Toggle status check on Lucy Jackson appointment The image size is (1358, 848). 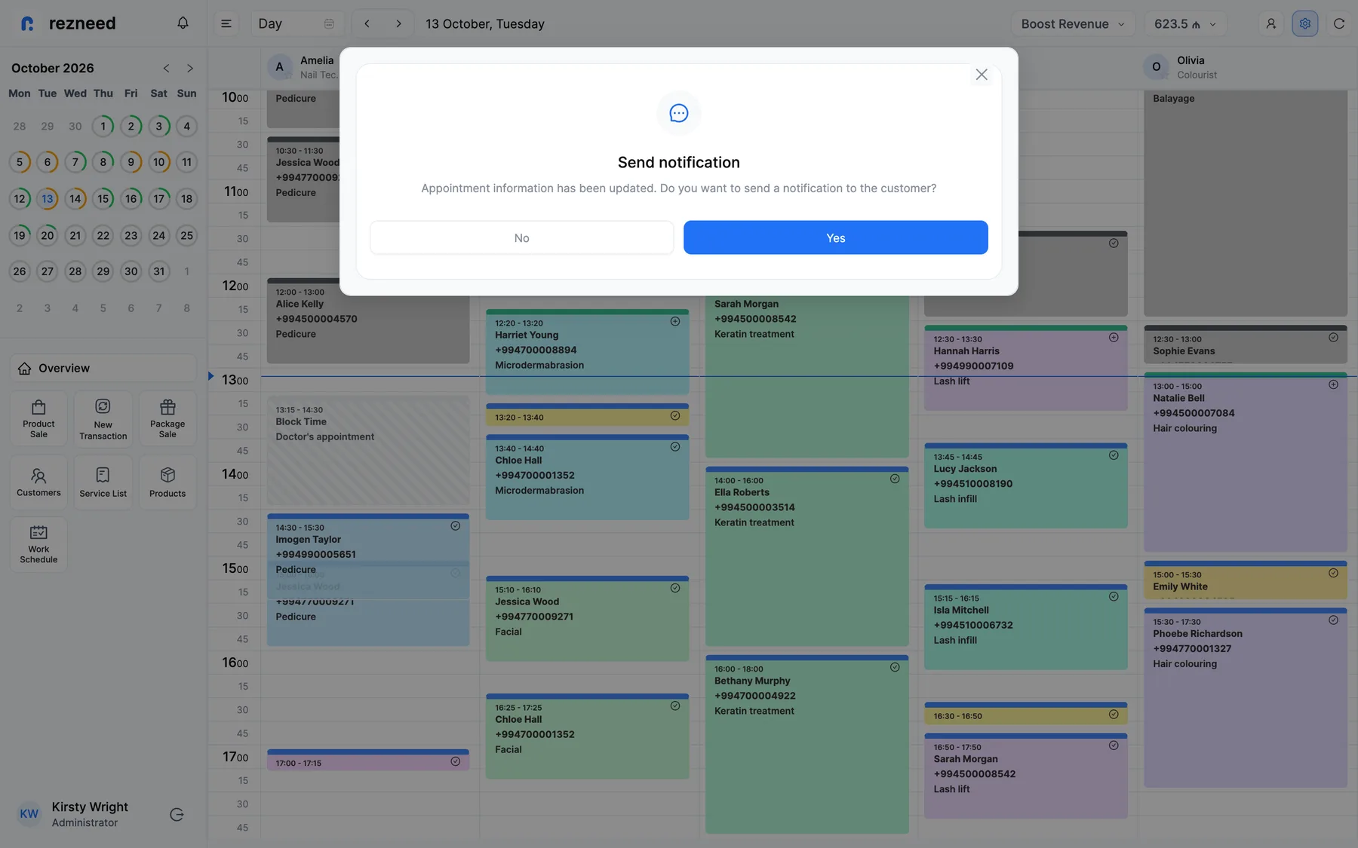point(1114,455)
